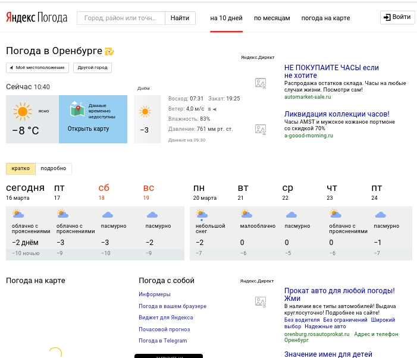417x358 pixels.
Task: Open Открыть карту link
Action: tap(88, 129)
